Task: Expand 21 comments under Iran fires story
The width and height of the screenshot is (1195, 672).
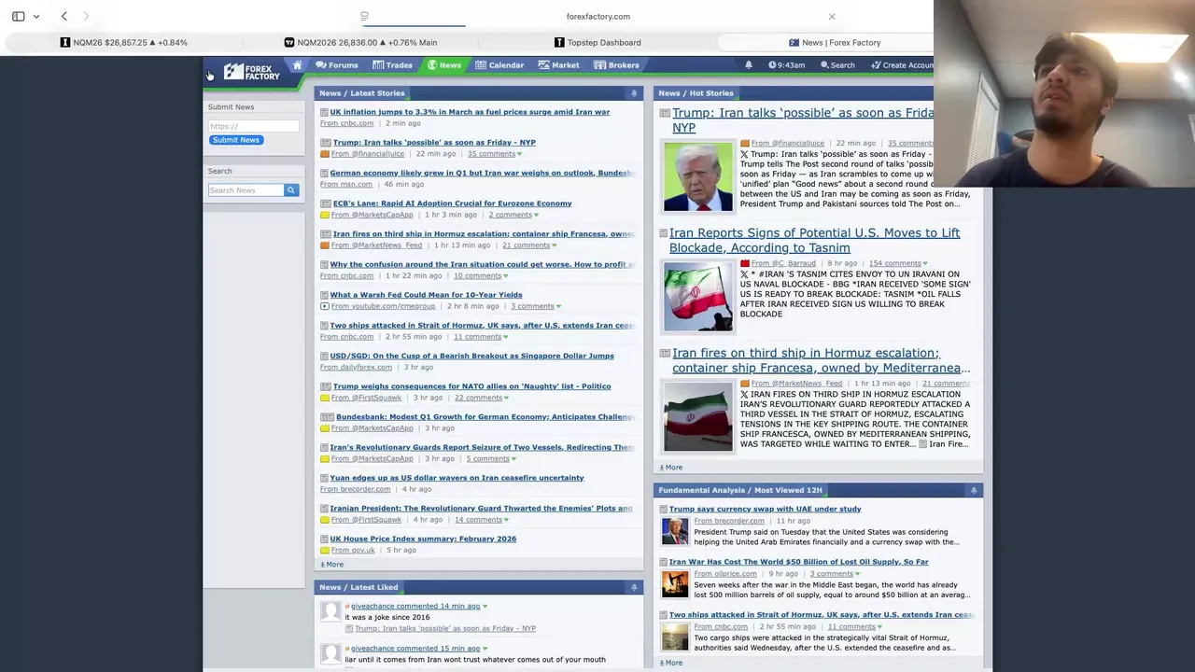Action: [528, 245]
